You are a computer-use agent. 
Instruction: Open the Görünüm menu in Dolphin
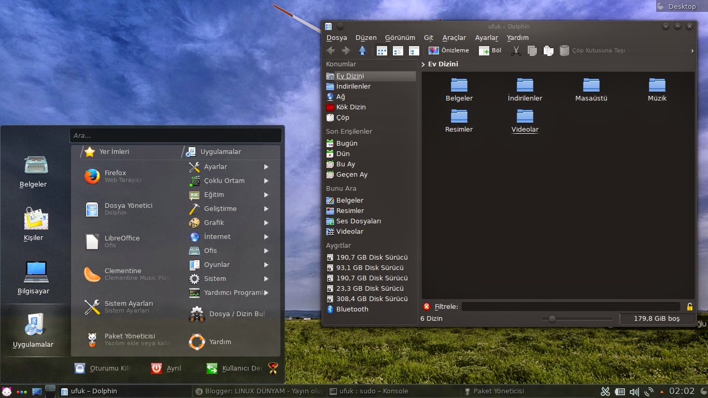point(400,37)
